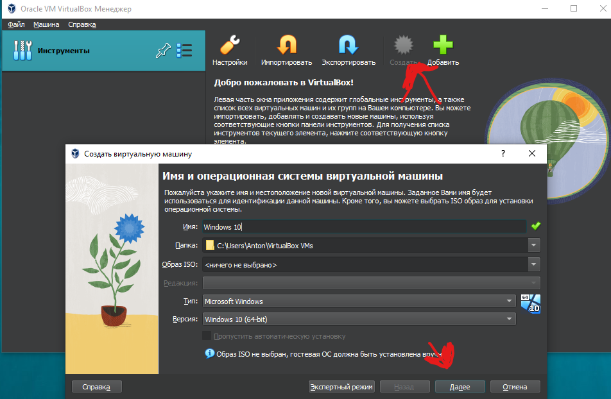This screenshot has width=611, height=399.
Task: Click the <ничего не выбрано> ISO field
Action: pos(365,264)
